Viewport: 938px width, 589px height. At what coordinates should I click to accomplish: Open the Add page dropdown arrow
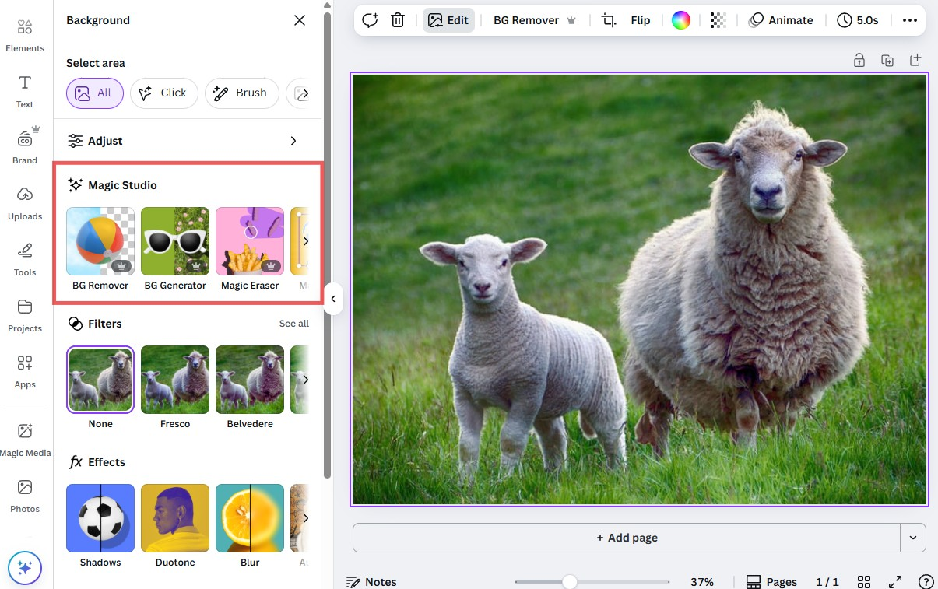click(x=913, y=538)
